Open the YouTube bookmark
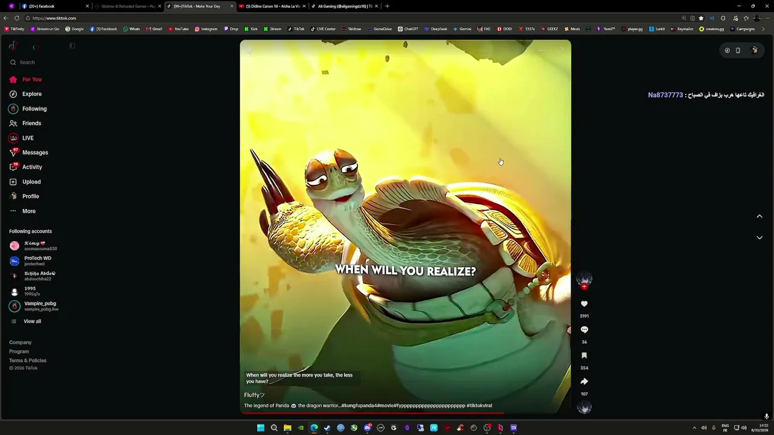The image size is (774, 435). 178,29
